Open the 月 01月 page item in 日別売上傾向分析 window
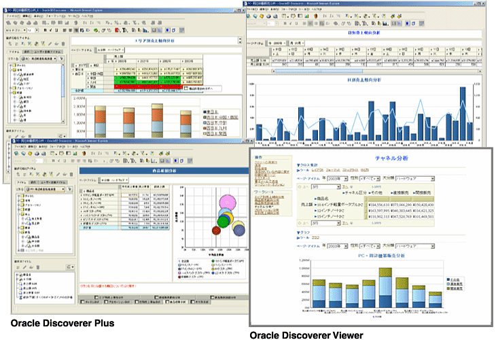 [296, 43]
